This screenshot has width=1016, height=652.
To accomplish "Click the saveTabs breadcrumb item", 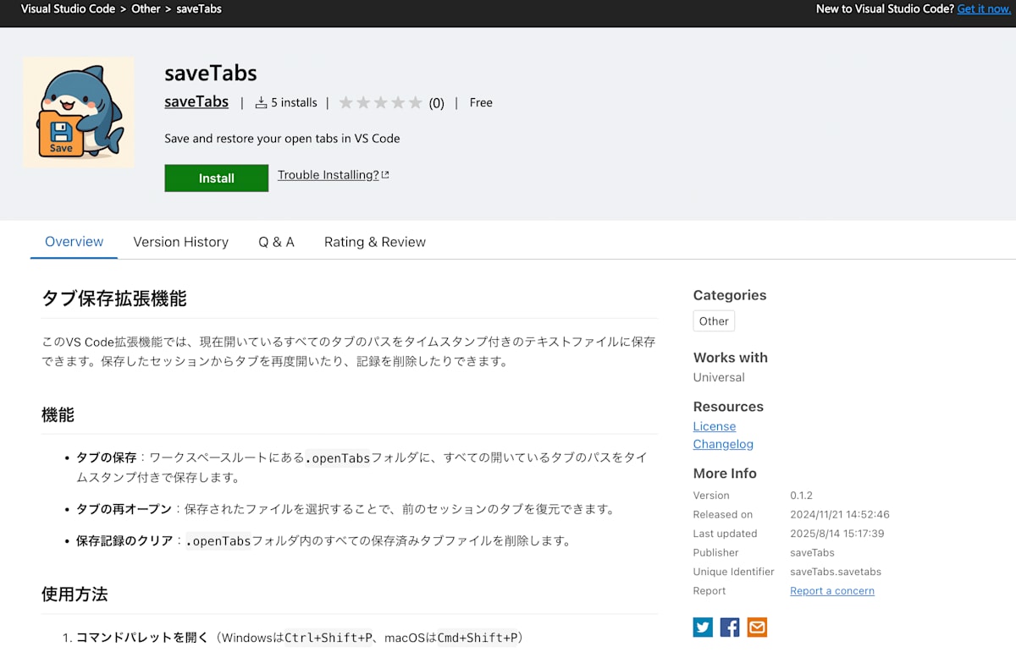I will (199, 8).
